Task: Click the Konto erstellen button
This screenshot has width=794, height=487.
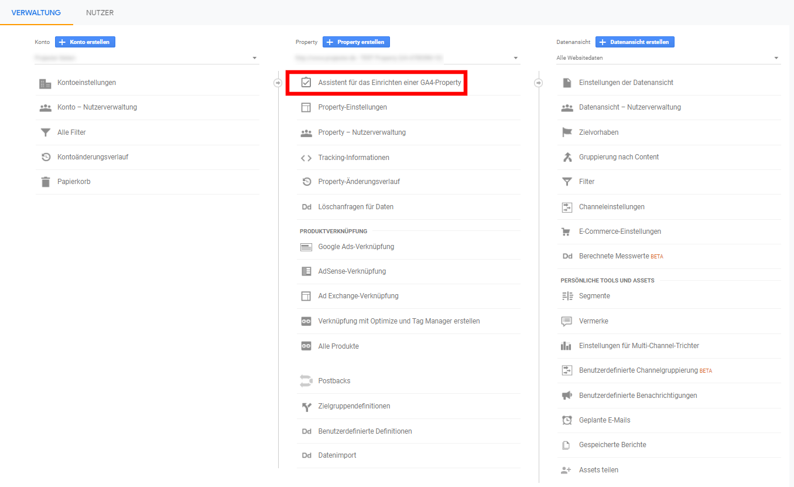Action: pyautogui.click(x=85, y=42)
